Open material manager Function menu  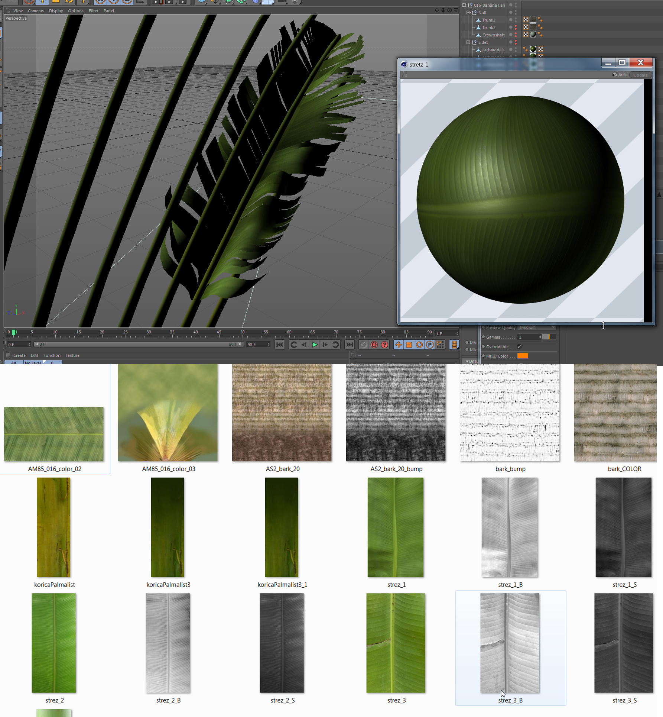52,355
